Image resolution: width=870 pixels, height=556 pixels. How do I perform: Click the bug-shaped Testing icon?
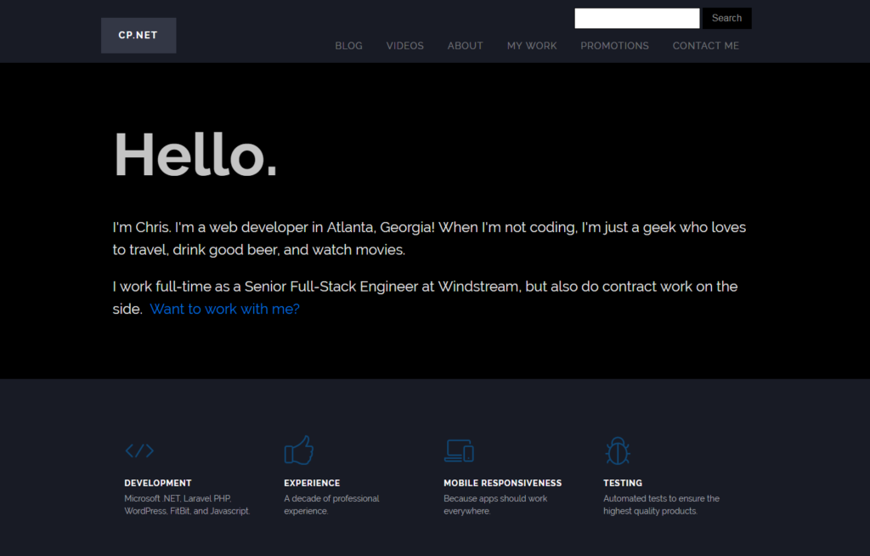click(618, 450)
